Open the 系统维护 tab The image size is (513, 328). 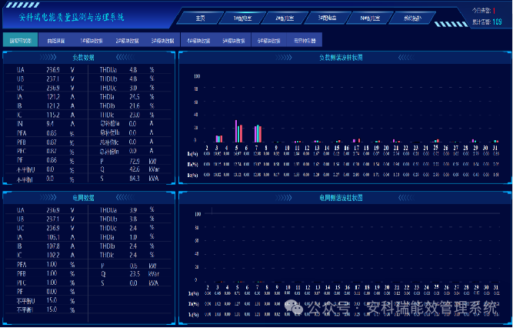pos(412,18)
